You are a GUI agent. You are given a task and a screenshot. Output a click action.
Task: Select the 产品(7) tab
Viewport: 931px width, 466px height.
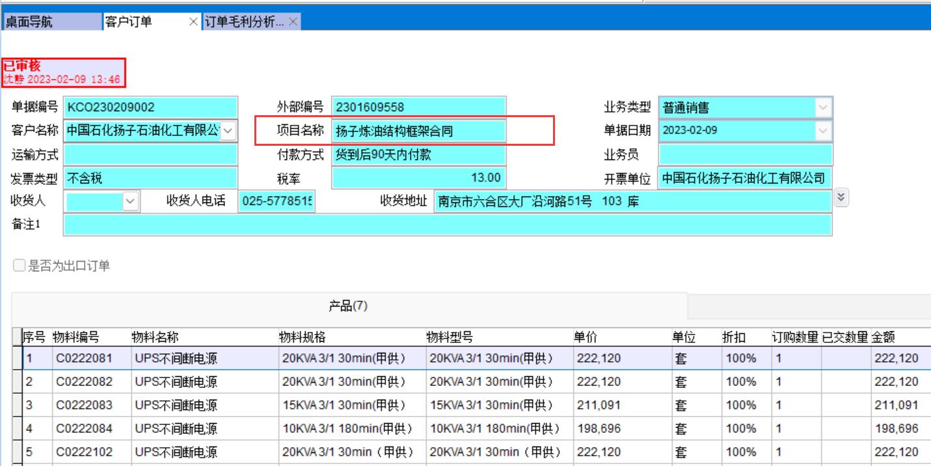click(x=349, y=307)
